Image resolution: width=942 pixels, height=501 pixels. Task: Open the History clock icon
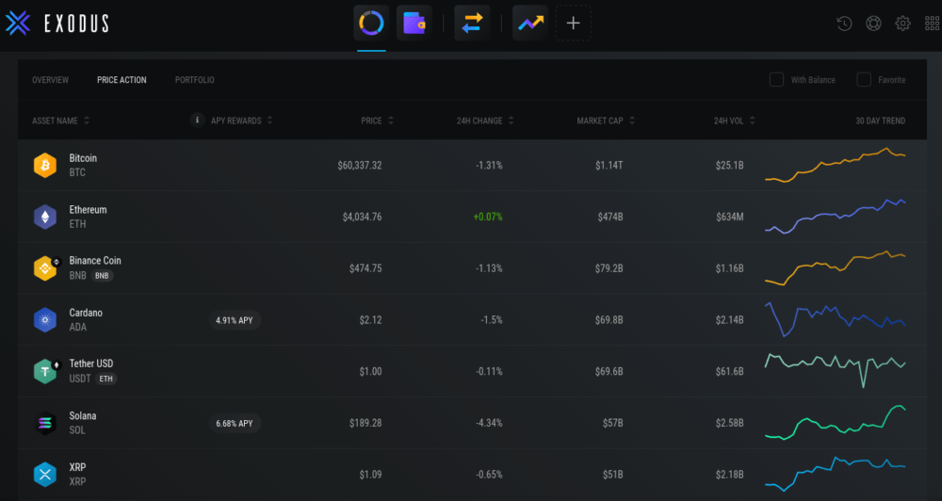pos(844,24)
